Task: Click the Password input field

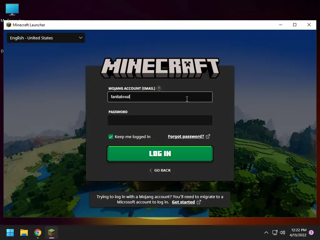Action: pos(160,120)
